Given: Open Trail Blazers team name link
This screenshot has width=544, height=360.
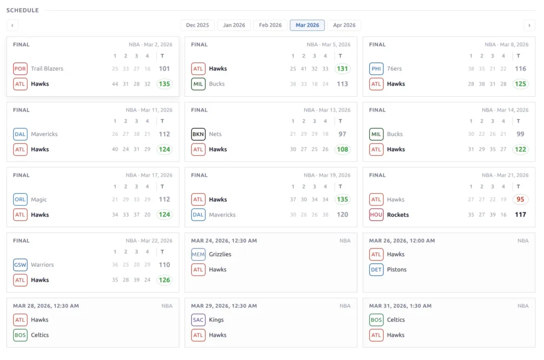Looking at the screenshot, I should click(47, 68).
